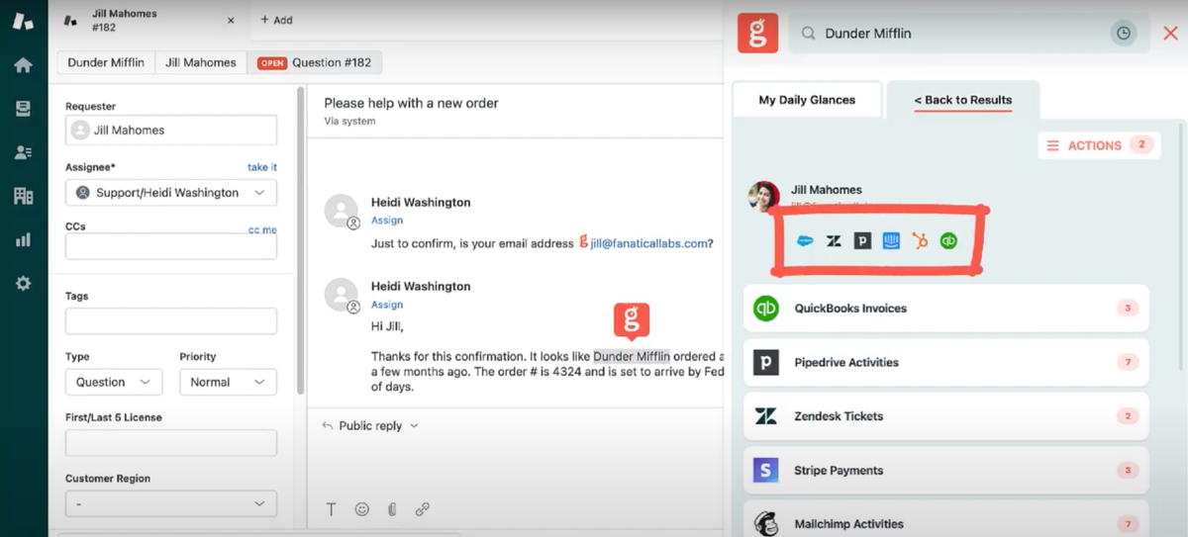The width and height of the screenshot is (1188, 537).
Task: Open the Stripe Payments card
Action: tap(945, 471)
